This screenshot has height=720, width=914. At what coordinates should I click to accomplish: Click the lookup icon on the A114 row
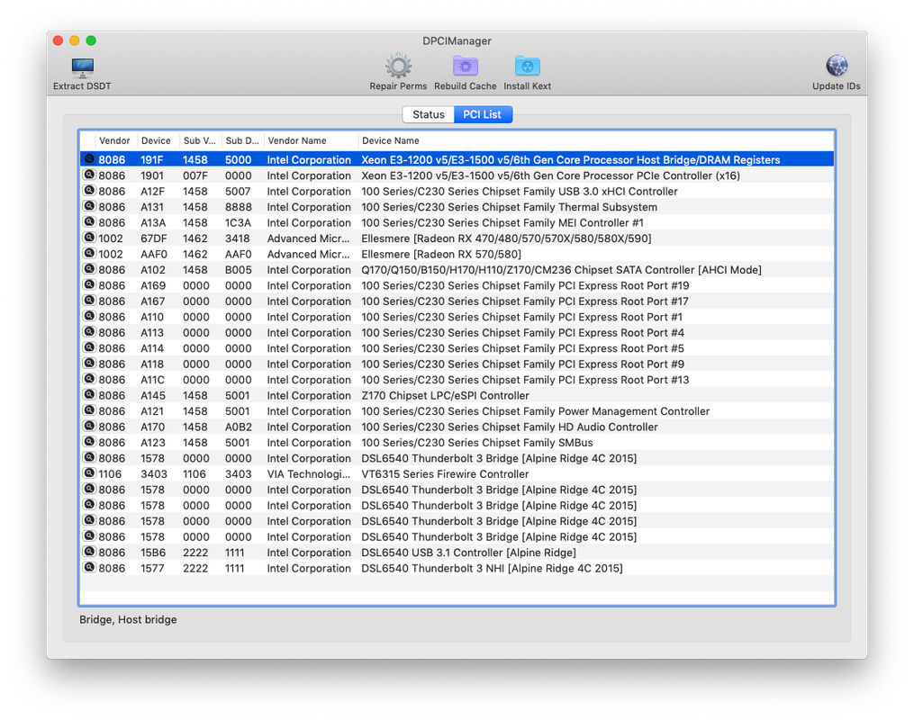click(x=89, y=347)
